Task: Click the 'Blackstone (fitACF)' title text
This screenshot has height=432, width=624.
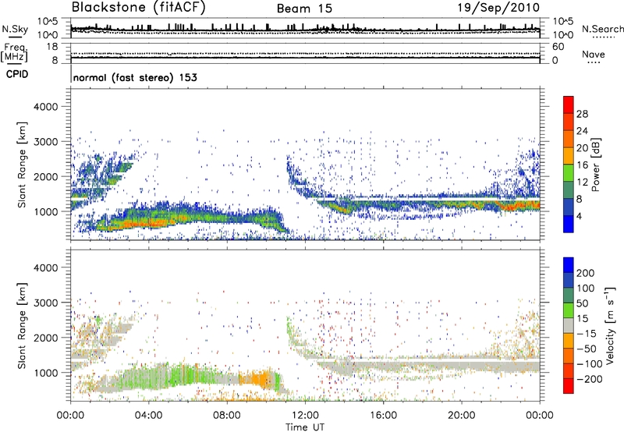Action: (x=139, y=8)
